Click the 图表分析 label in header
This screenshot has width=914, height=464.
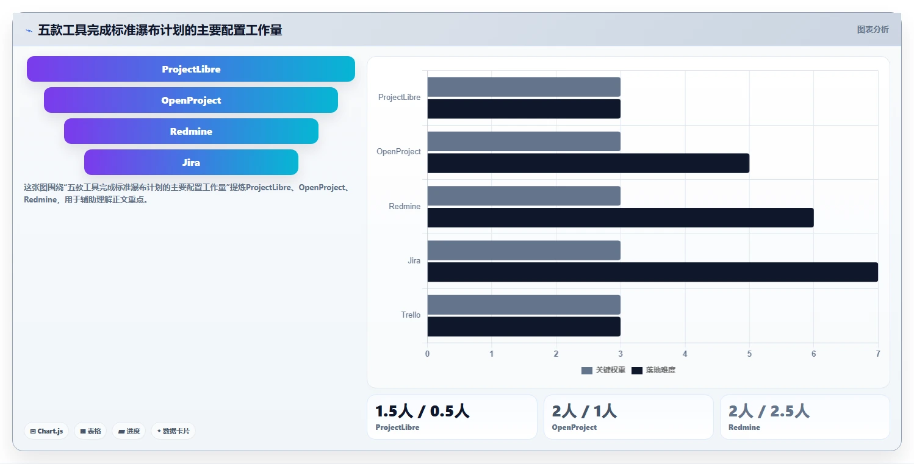click(x=873, y=29)
